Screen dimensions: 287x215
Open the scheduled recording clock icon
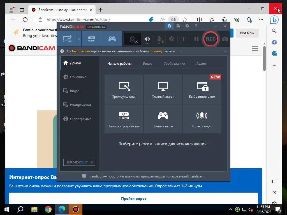tap(187, 26)
